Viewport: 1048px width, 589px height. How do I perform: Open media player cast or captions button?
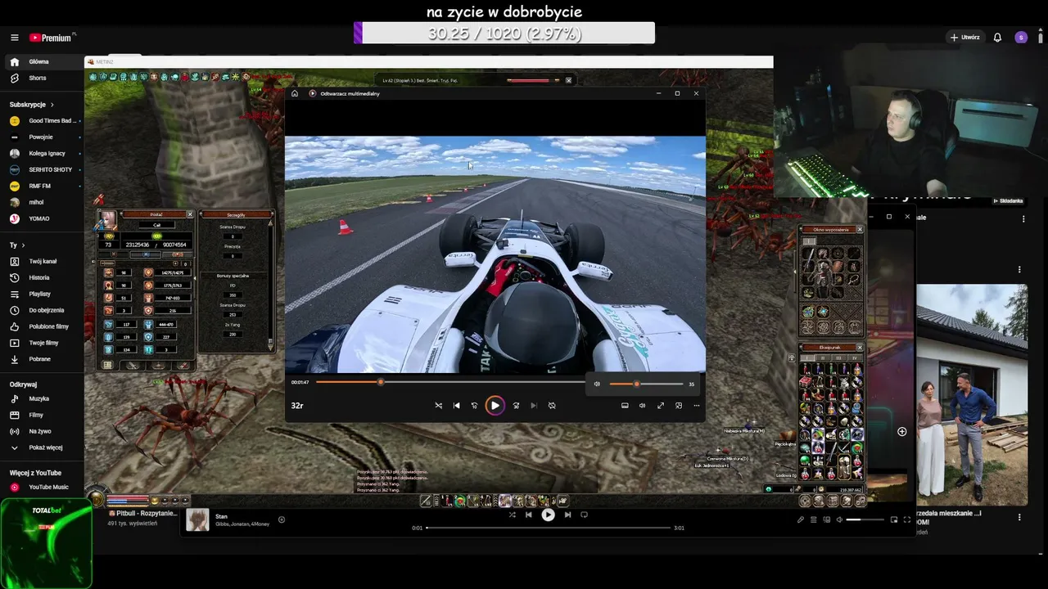[x=625, y=405]
